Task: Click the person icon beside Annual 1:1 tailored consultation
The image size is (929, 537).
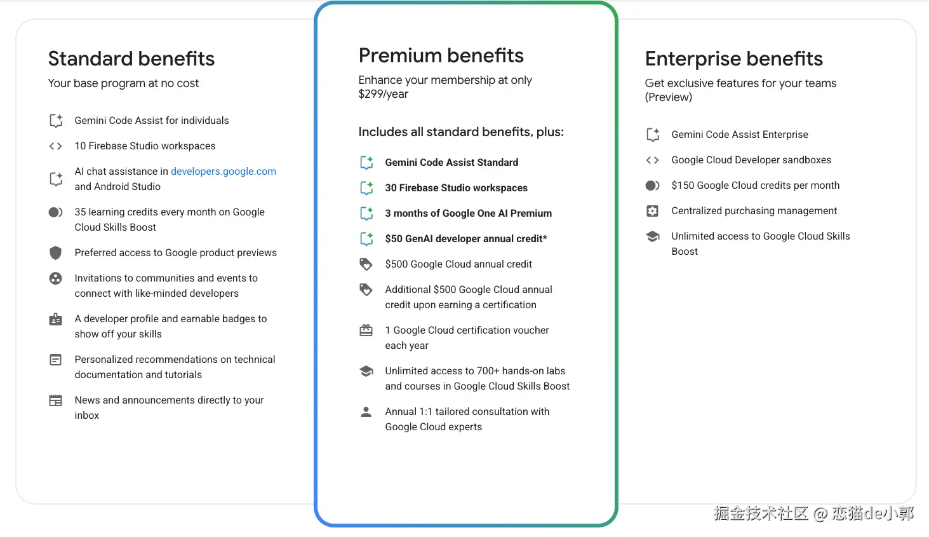Action: (x=366, y=412)
